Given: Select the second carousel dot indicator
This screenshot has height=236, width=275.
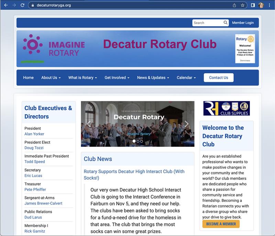Looking at the screenshot, I should click(x=138, y=141).
